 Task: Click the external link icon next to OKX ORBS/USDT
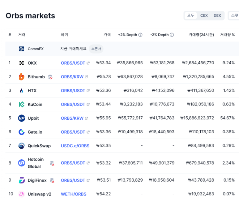pyautogui.click(x=88, y=63)
